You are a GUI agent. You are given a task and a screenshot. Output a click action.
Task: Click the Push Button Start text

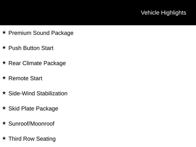pyautogui.click(x=31, y=48)
